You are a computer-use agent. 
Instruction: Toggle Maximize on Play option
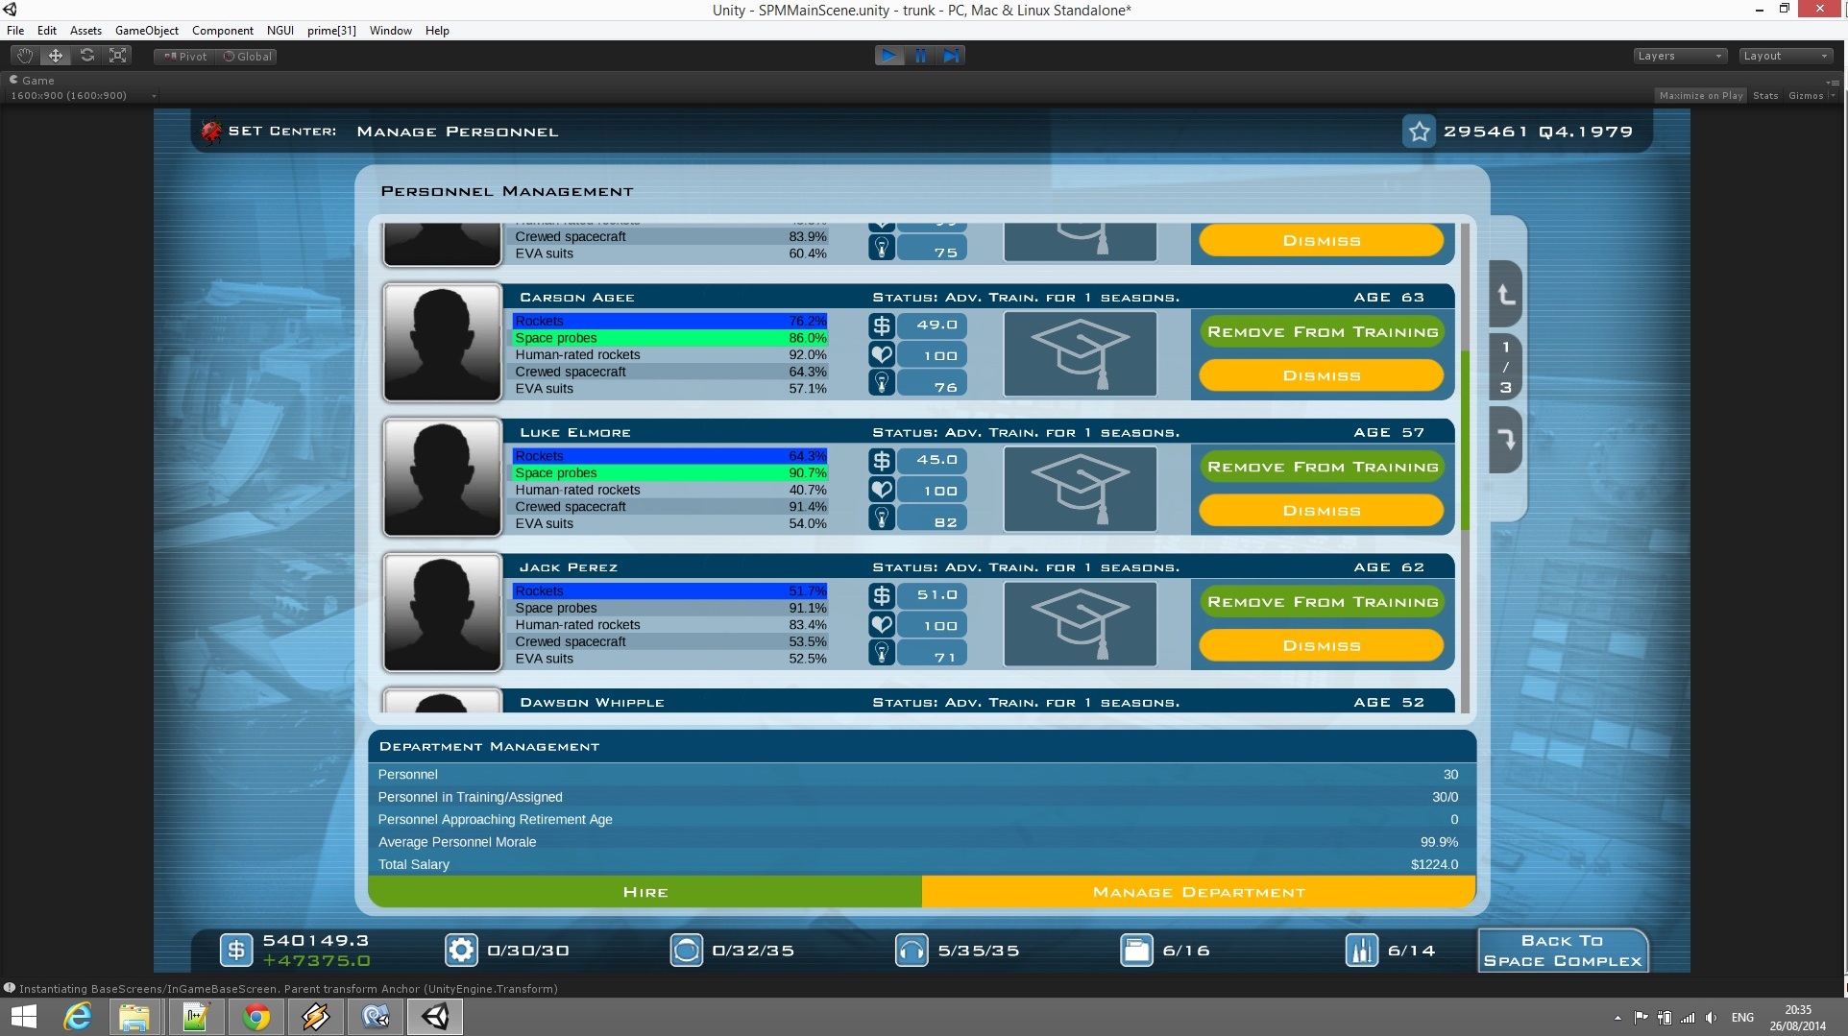[x=1700, y=95]
